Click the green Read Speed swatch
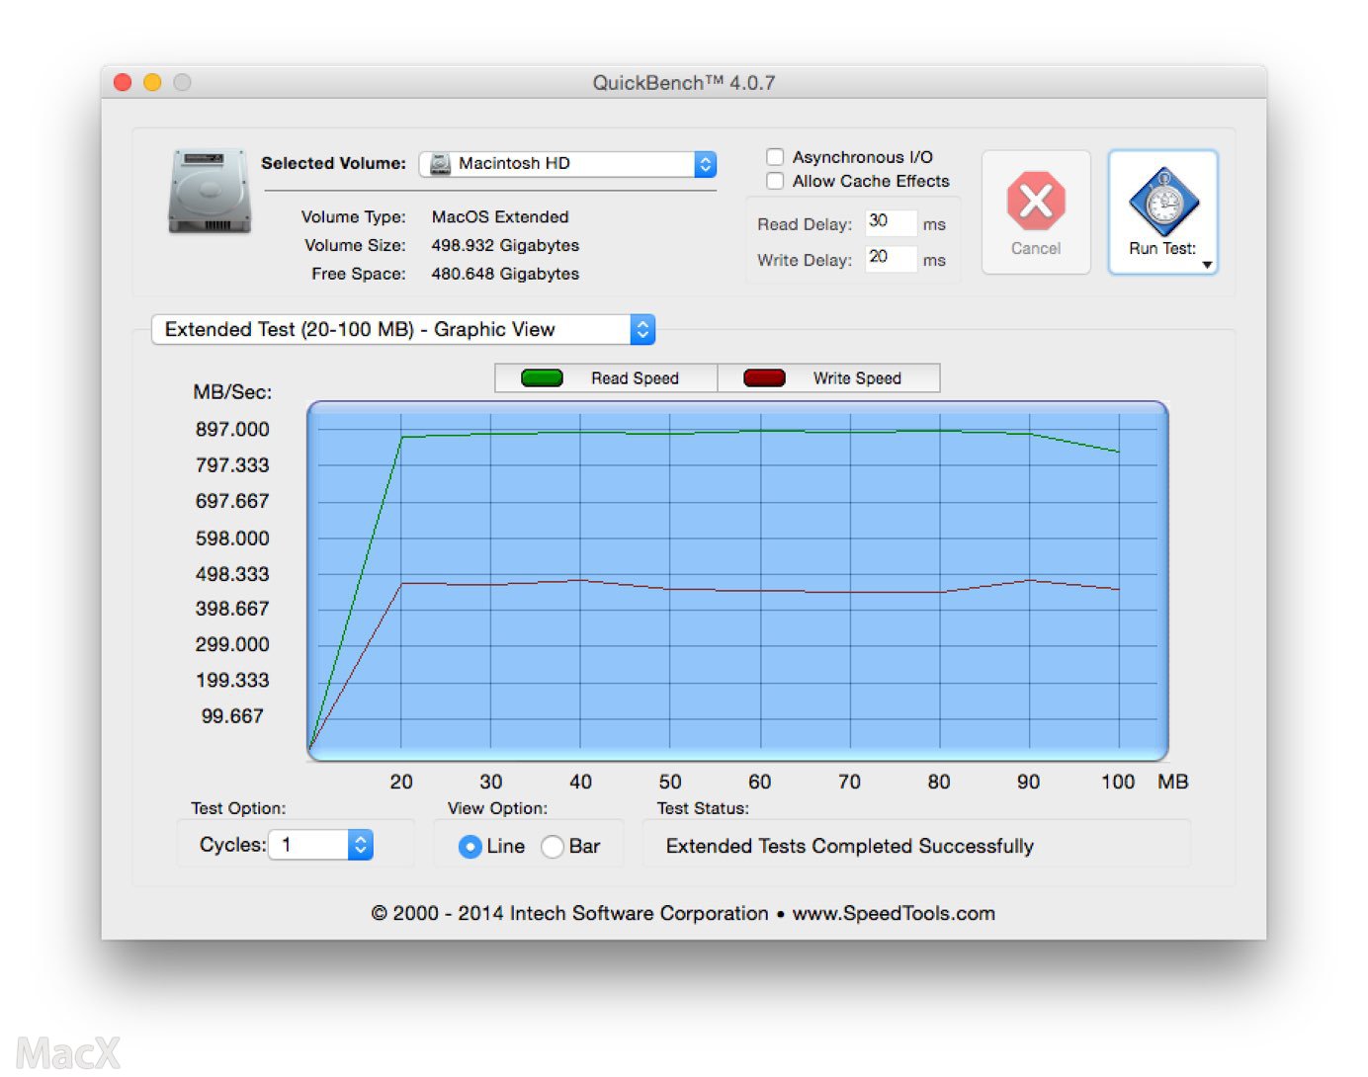This screenshot has width=1368, height=1077. pyautogui.click(x=542, y=377)
